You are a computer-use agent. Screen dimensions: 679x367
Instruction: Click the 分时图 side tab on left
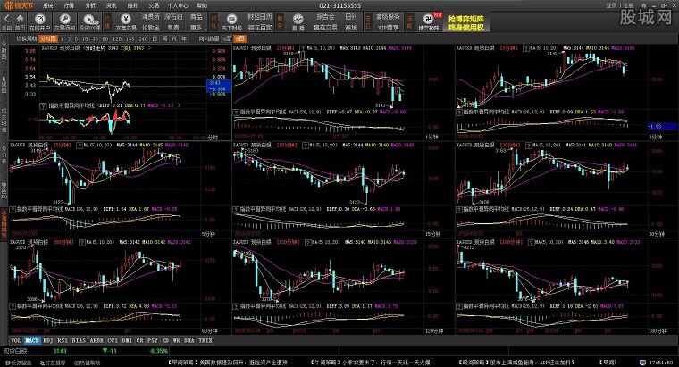click(x=4, y=51)
